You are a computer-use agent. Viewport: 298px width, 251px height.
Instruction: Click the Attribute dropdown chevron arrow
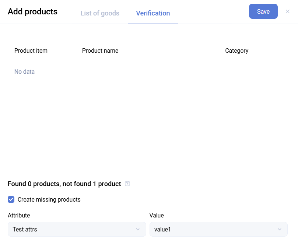click(x=138, y=229)
